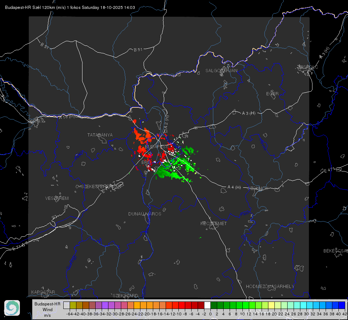
Task: Select the EGER city label
Action: tap(272, 94)
